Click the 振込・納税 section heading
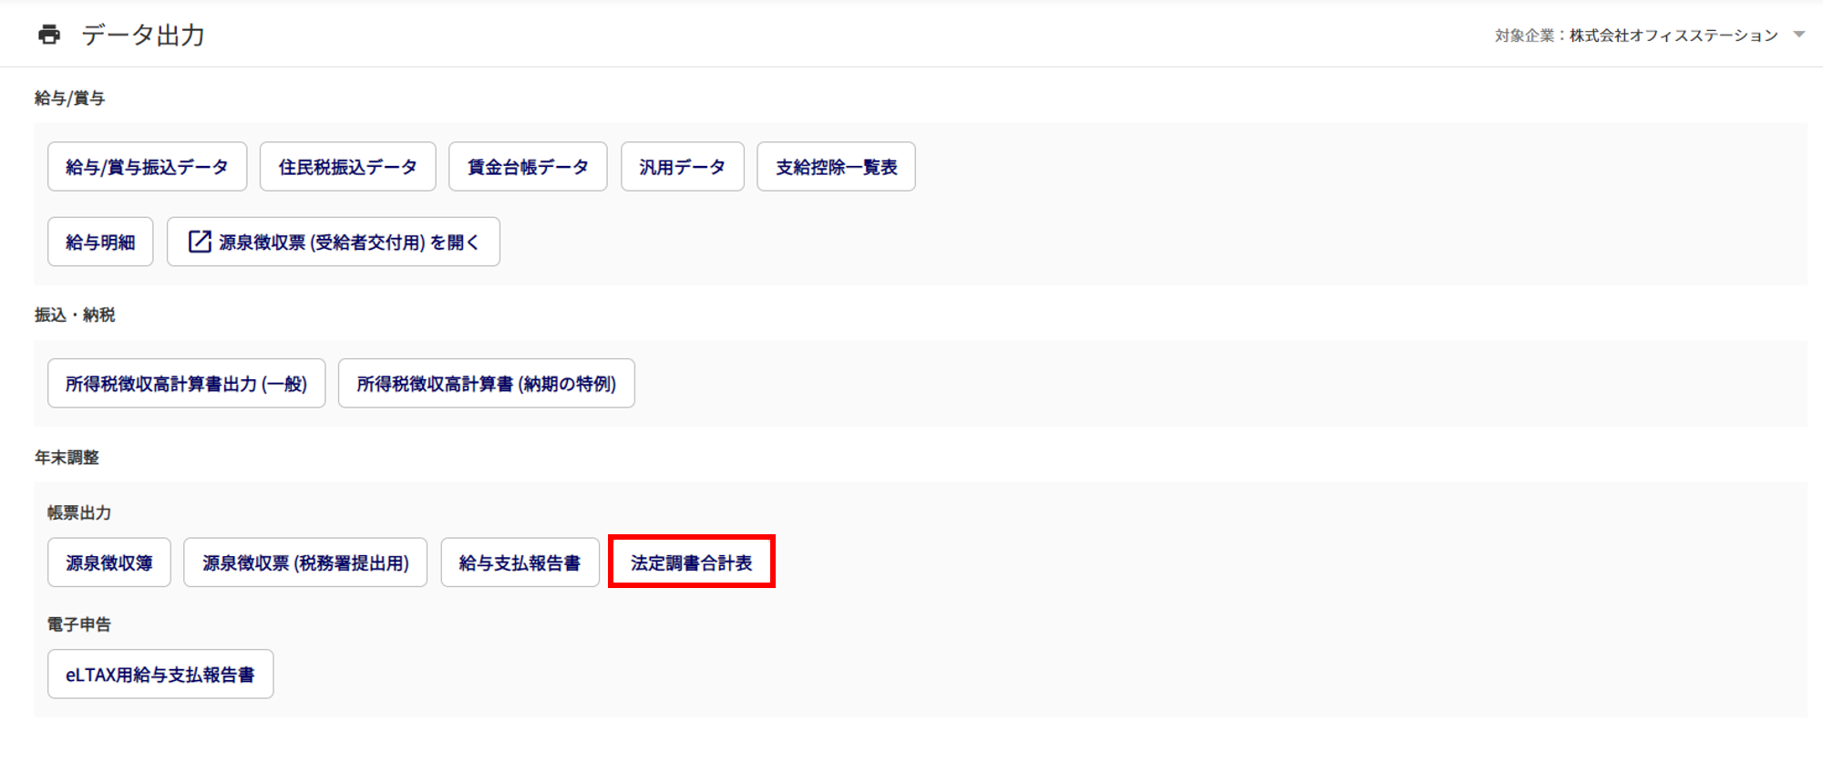The image size is (1823, 774). point(75,315)
